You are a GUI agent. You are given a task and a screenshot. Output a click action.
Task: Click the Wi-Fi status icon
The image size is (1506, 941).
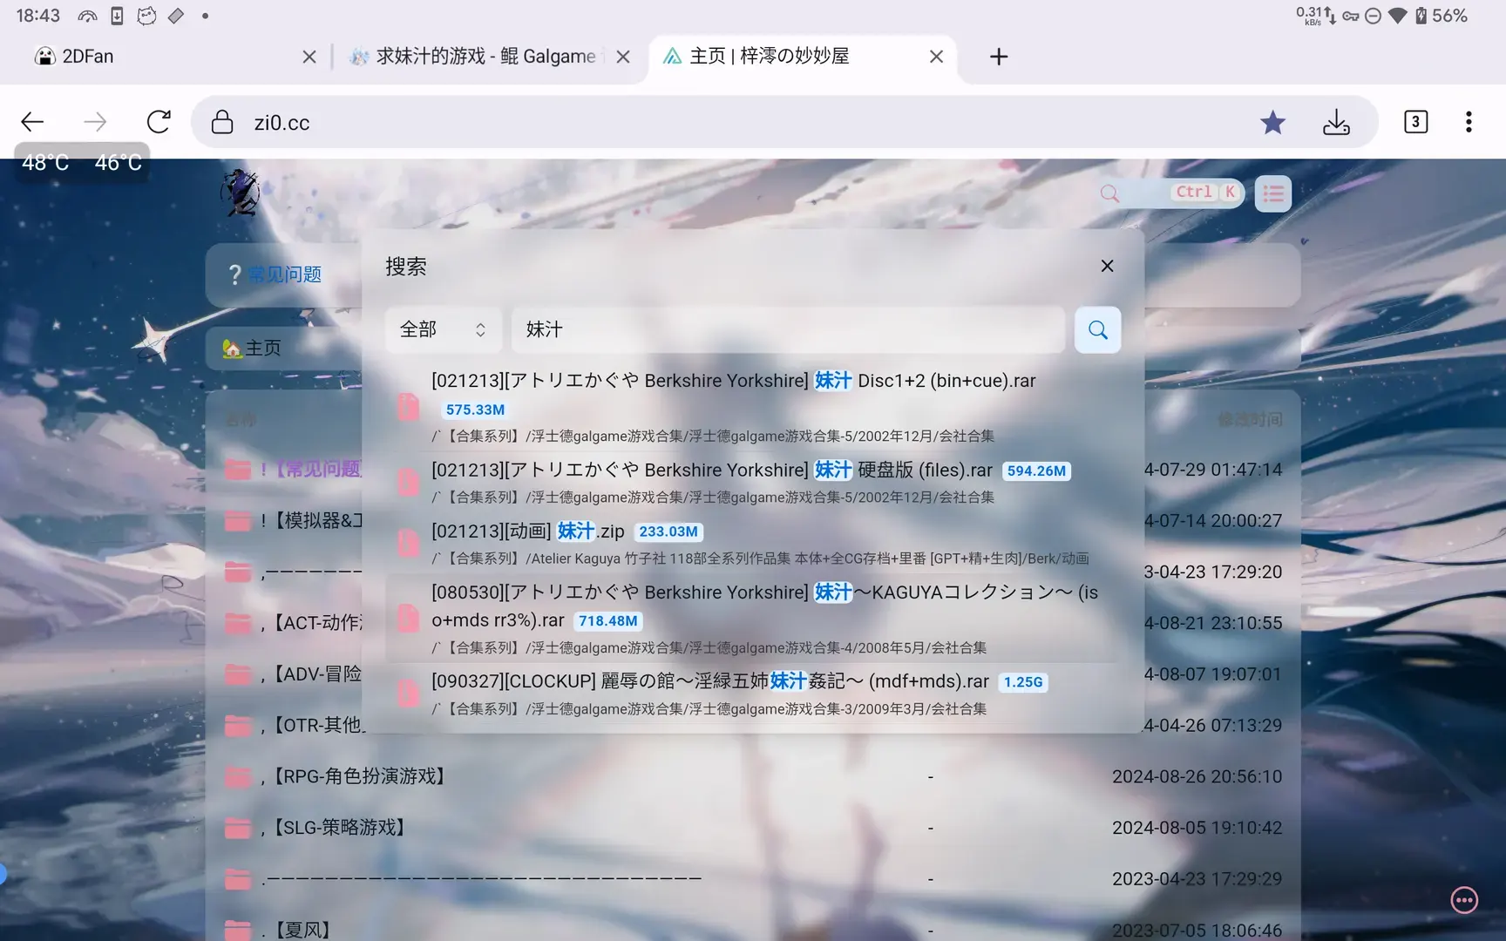pyautogui.click(x=1398, y=16)
